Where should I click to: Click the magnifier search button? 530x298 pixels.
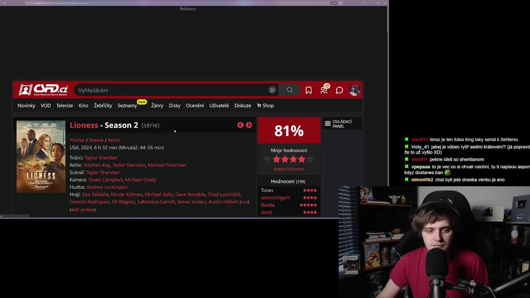289,90
